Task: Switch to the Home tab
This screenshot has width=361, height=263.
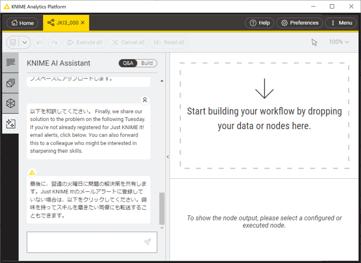Action: pos(22,23)
